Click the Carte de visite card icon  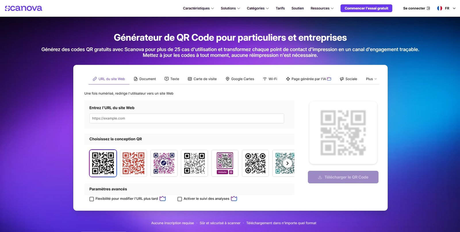click(190, 79)
